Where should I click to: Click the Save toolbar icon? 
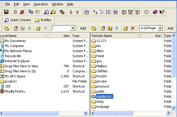[x=6, y=12]
